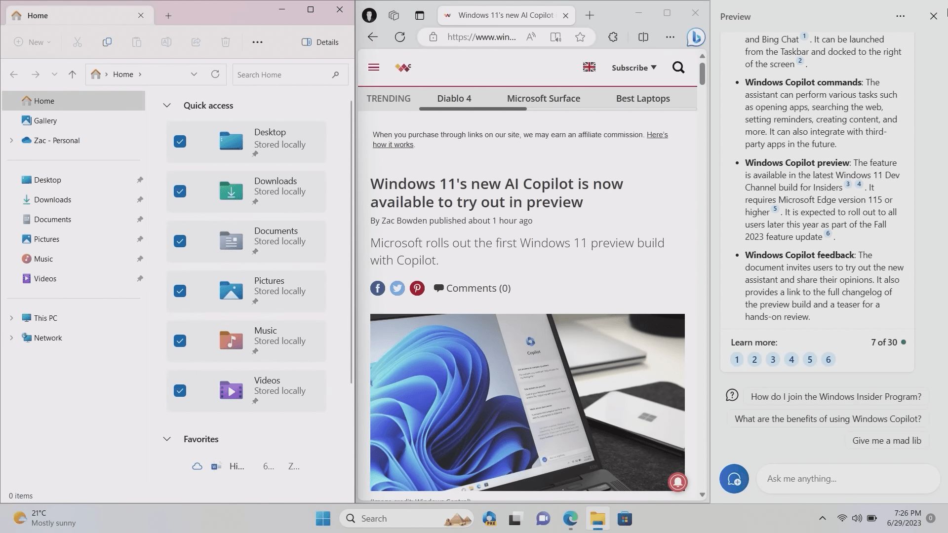The height and width of the screenshot is (533, 948).
Task: Open the Windows Central hamburger menu
Action: pos(374,67)
